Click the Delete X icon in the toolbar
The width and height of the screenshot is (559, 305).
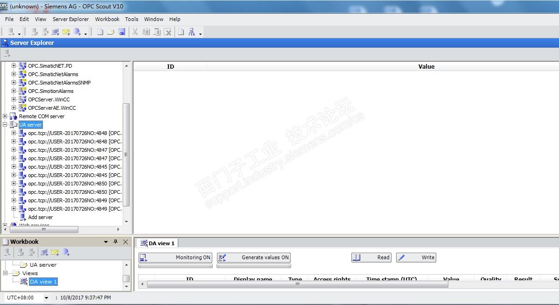coord(168,32)
